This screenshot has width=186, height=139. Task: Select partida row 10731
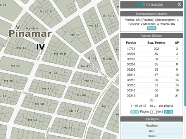click(152, 49)
